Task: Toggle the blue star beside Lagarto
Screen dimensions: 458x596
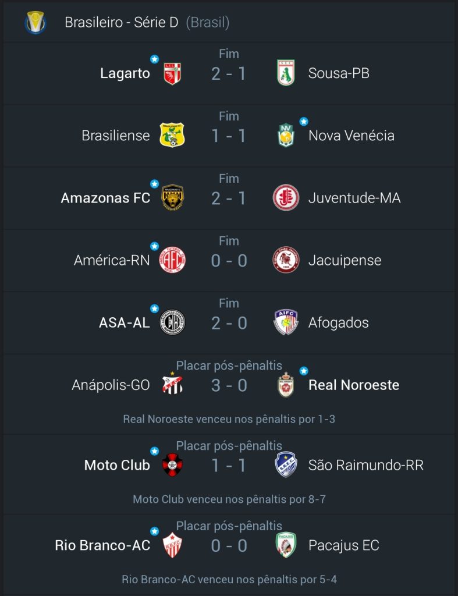Action: (154, 59)
